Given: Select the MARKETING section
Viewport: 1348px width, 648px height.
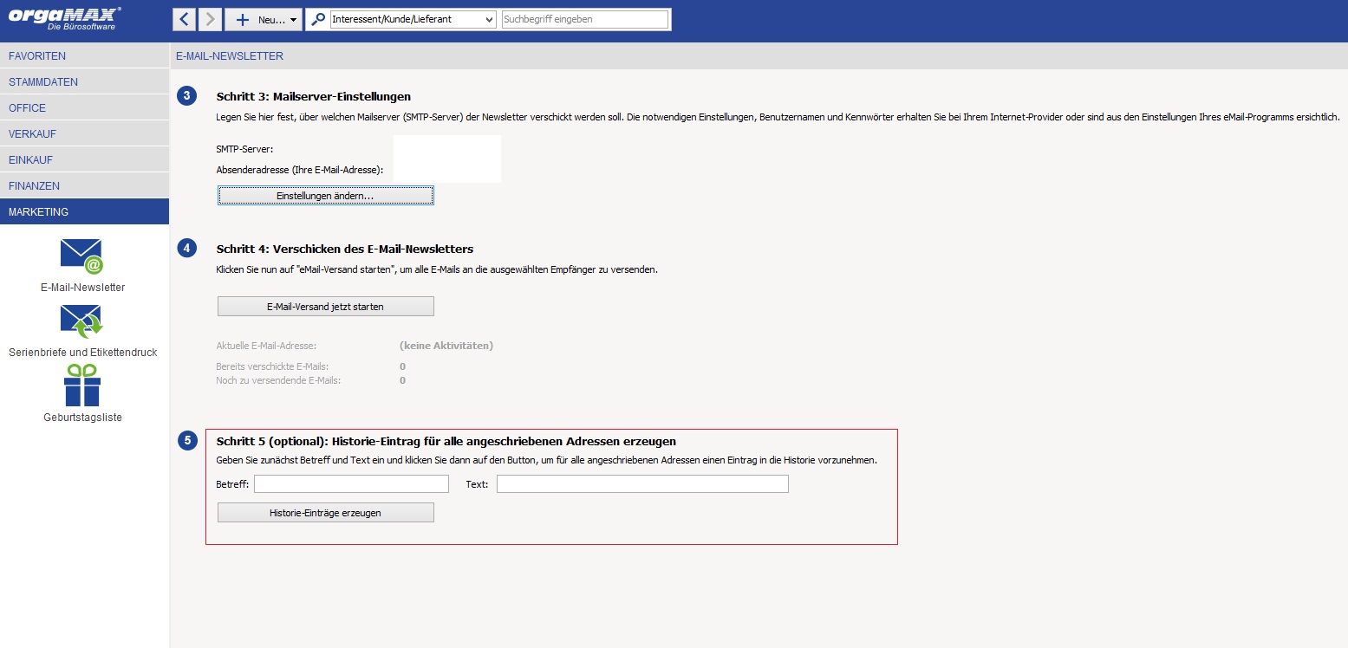Looking at the screenshot, I should pos(84,211).
